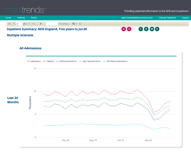Viewport: 191px width, 155px height.
Task: Go to next page in report toolbar
Action: (29, 24)
